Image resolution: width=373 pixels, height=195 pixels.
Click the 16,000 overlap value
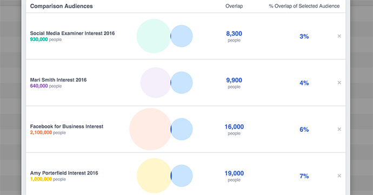coord(234,127)
